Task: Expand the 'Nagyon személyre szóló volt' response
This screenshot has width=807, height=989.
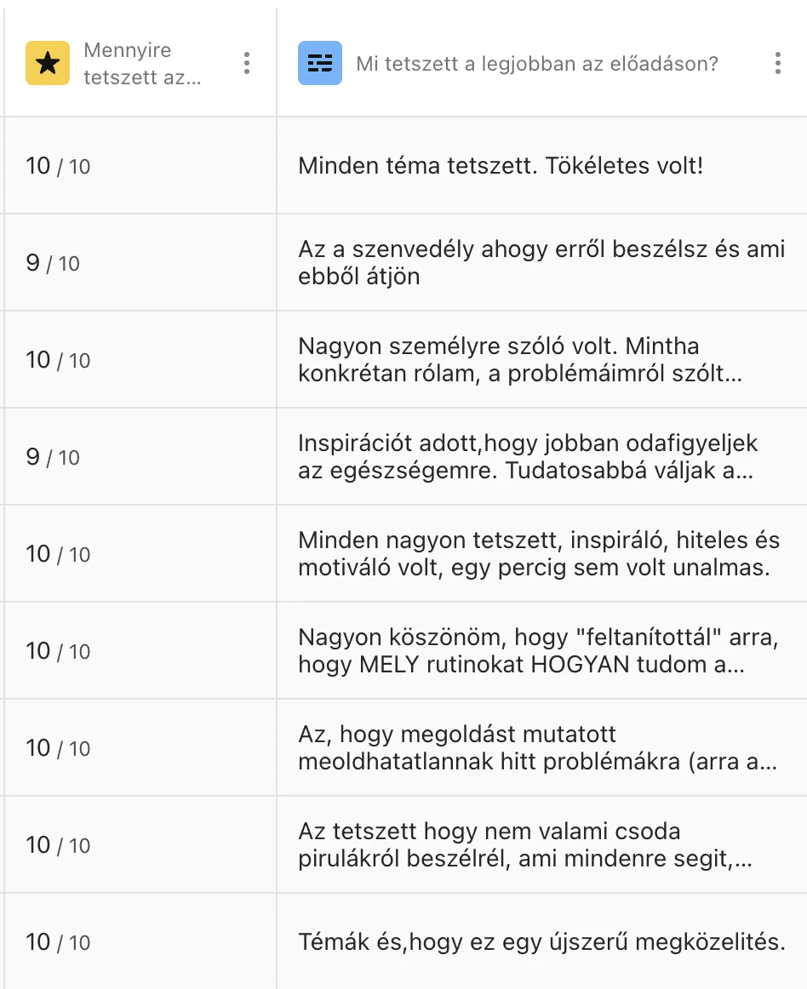Action: point(519,359)
